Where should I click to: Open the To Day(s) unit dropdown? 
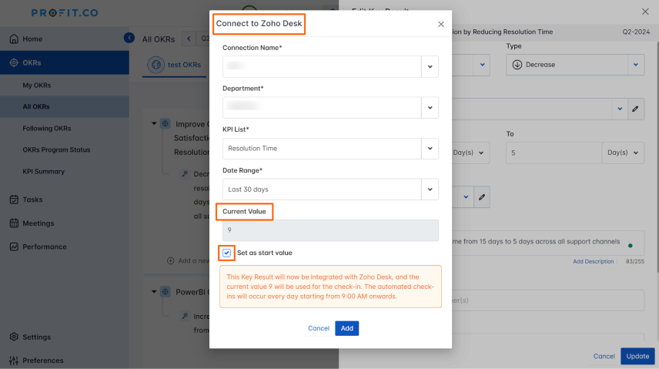click(x=623, y=153)
